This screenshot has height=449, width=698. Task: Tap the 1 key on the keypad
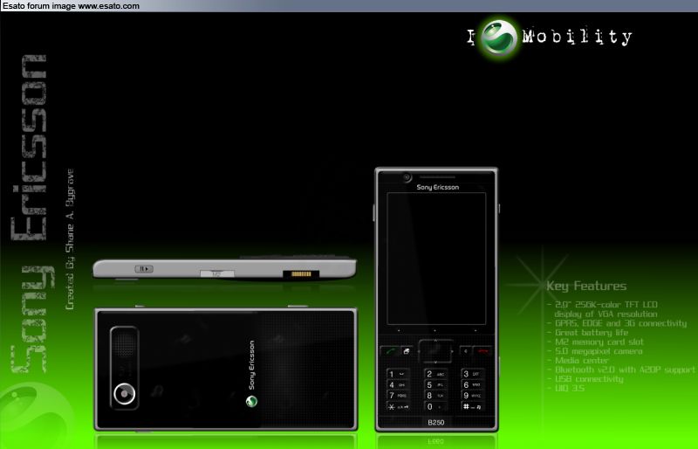[398, 374]
